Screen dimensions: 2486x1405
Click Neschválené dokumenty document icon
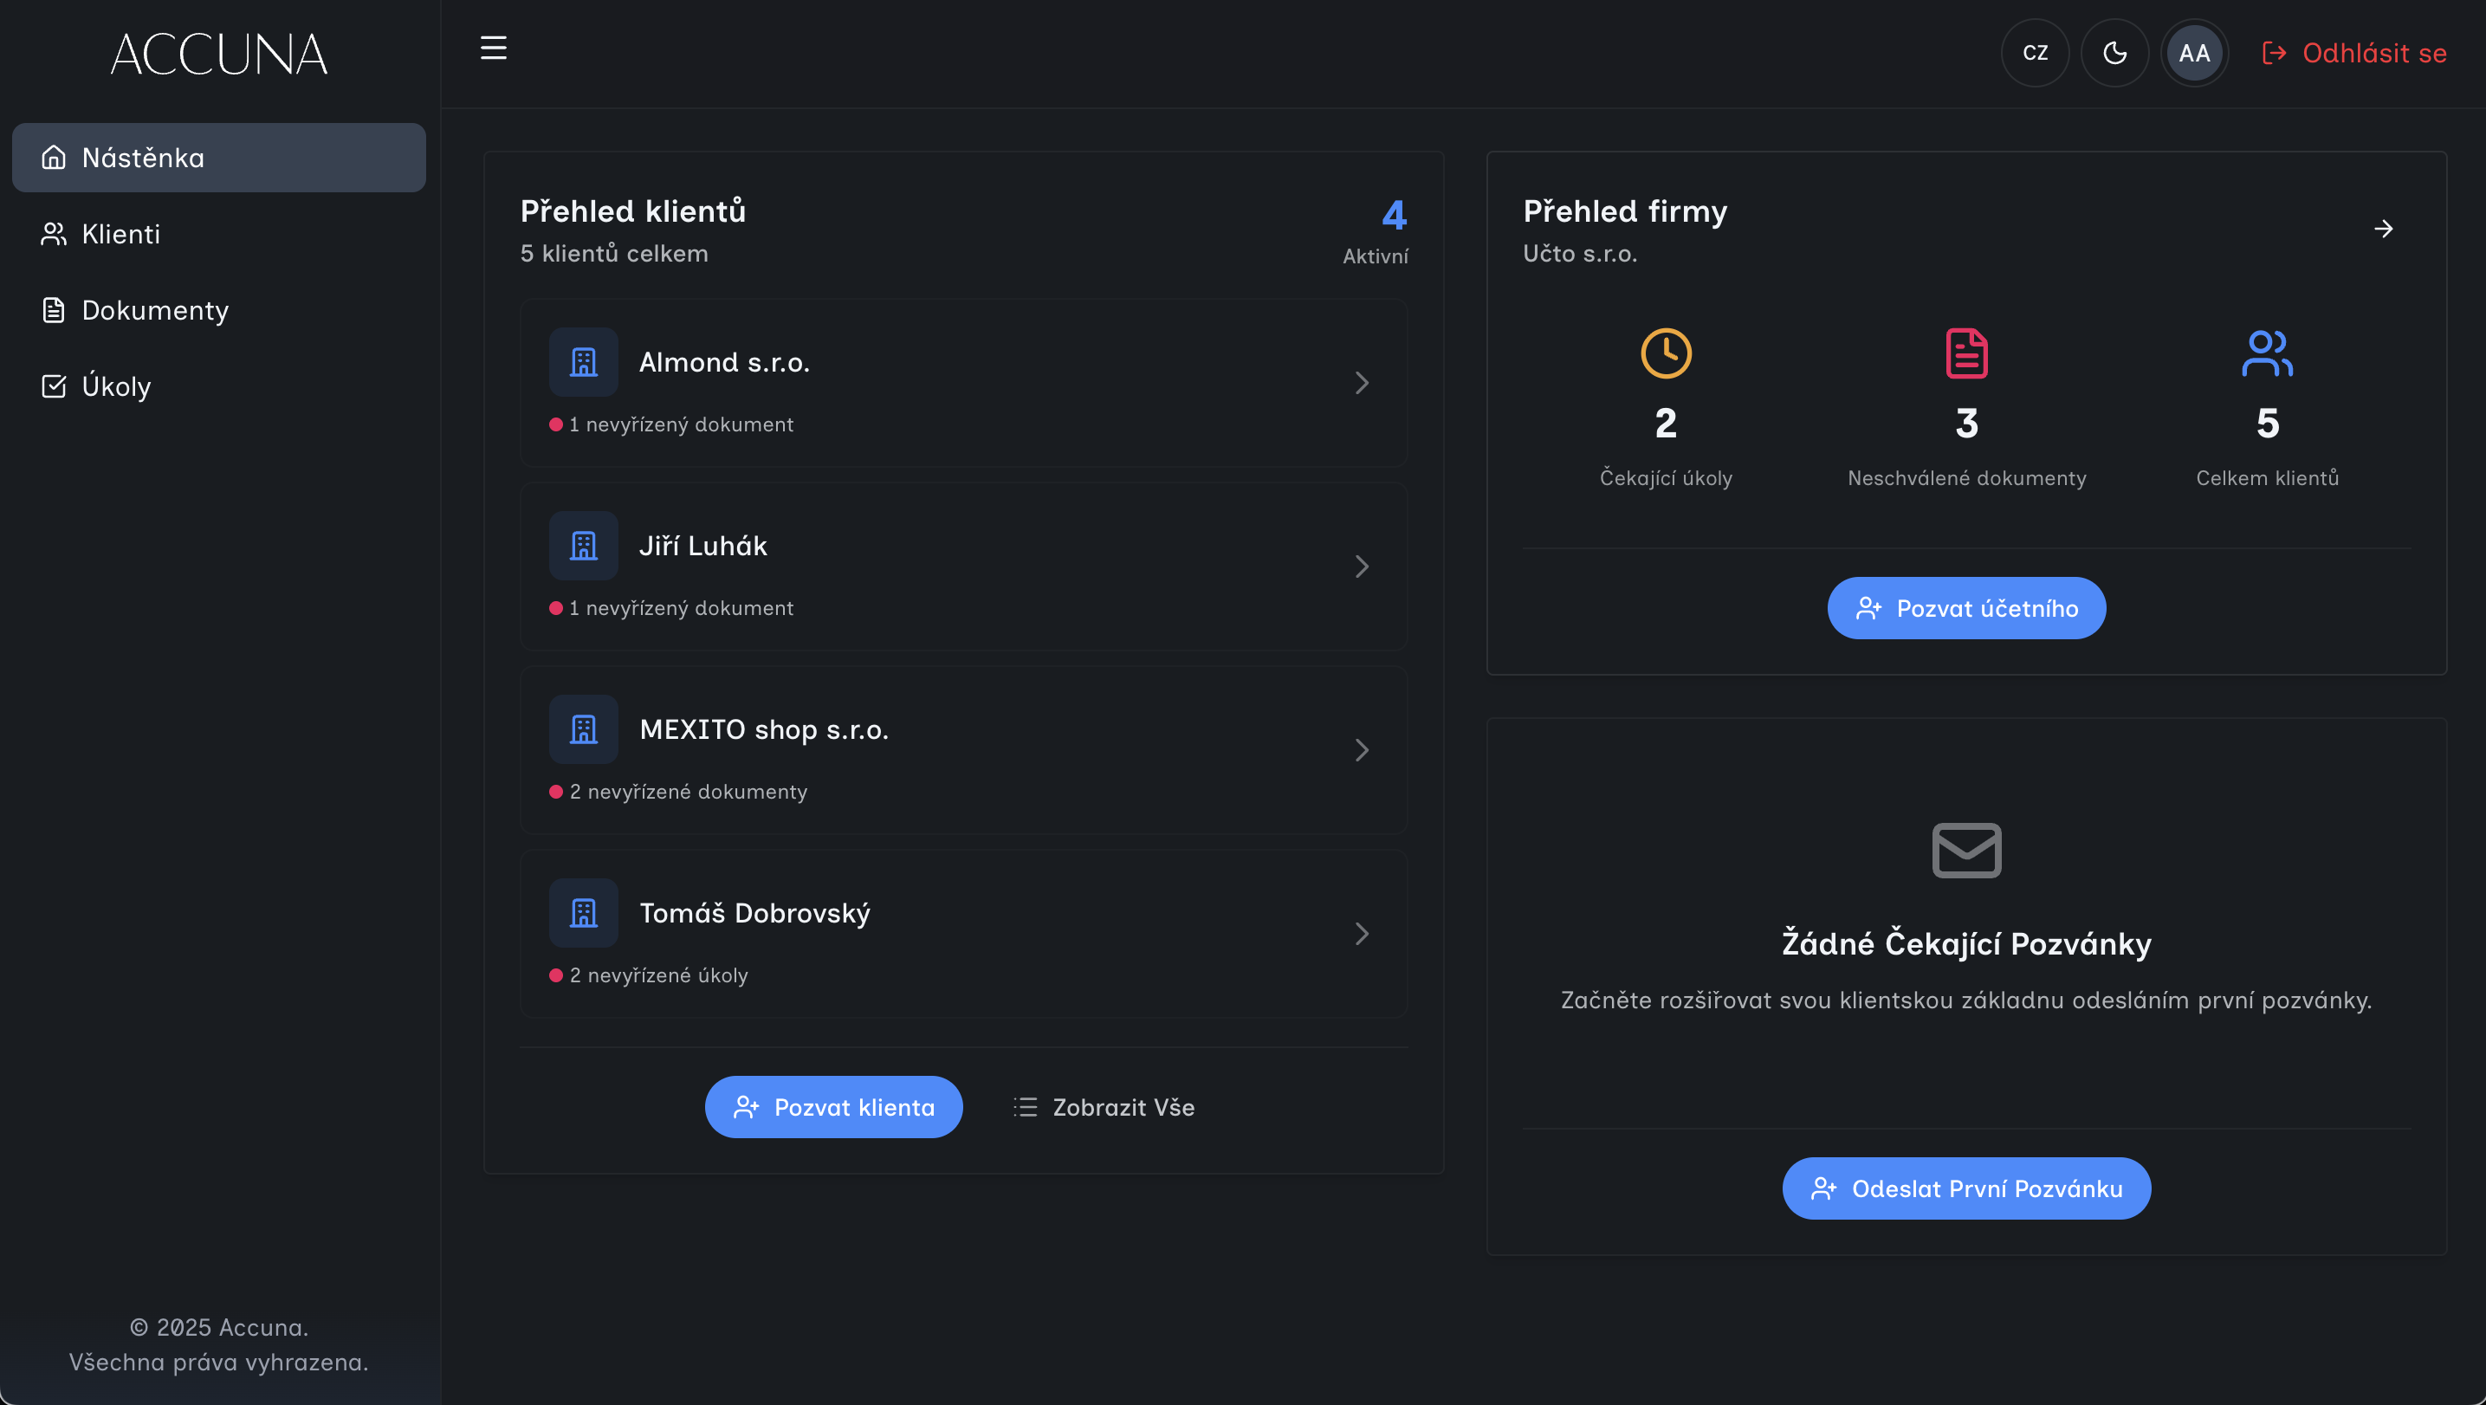[1965, 353]
